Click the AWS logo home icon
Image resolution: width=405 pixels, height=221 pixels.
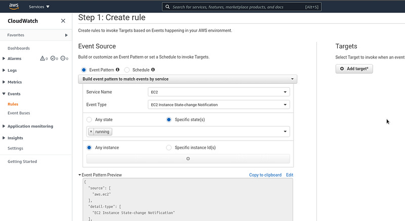tap(14, 7)
